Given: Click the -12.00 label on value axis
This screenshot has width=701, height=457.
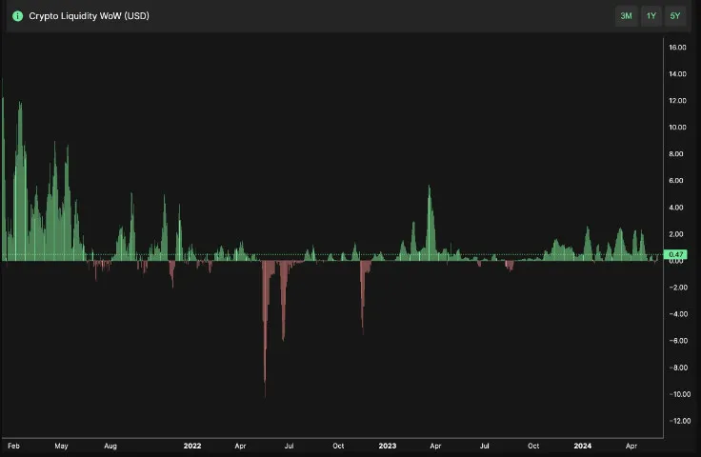Looking at the screenshot, I should [678, 421].
